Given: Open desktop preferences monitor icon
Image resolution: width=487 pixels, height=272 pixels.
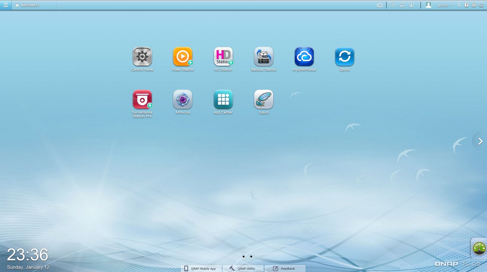Looking at the screenshot, I should [481, 5].
